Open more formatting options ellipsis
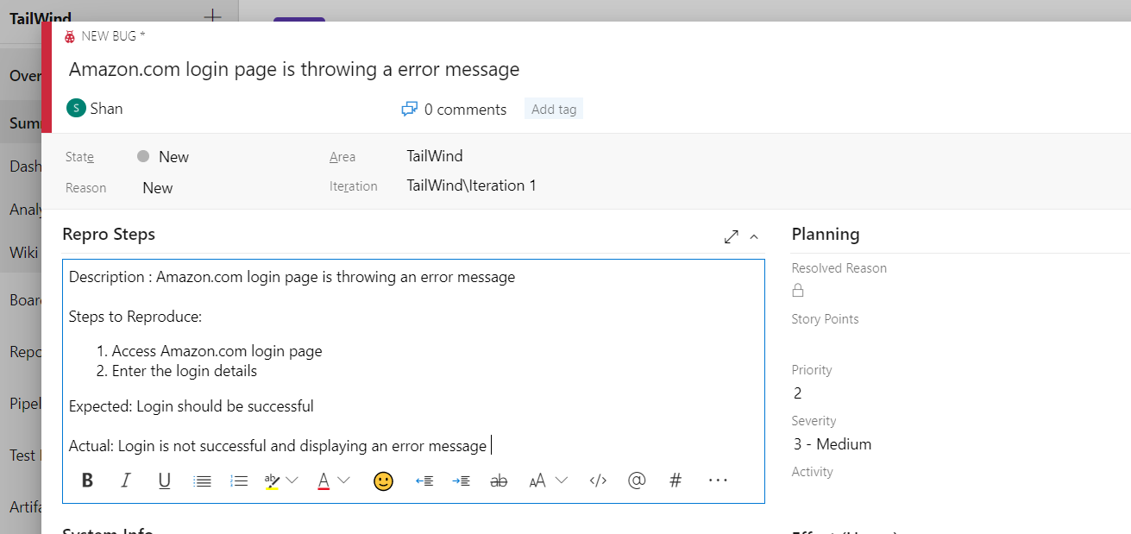Viewport: 1131px width, 534px height. [x=718, y=481]
